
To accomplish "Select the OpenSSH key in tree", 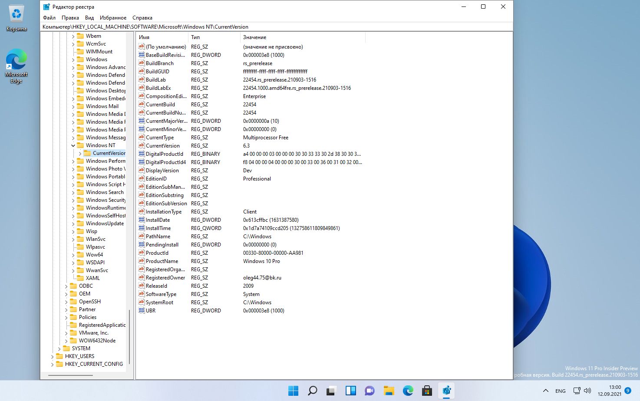I will (89, 302).
